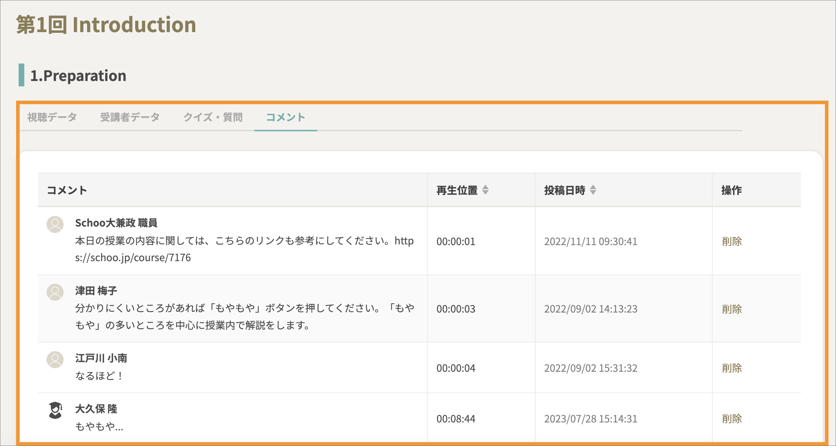
Task: Delete the Schoo大兼政 職員 comment
Action: [732, 242]
